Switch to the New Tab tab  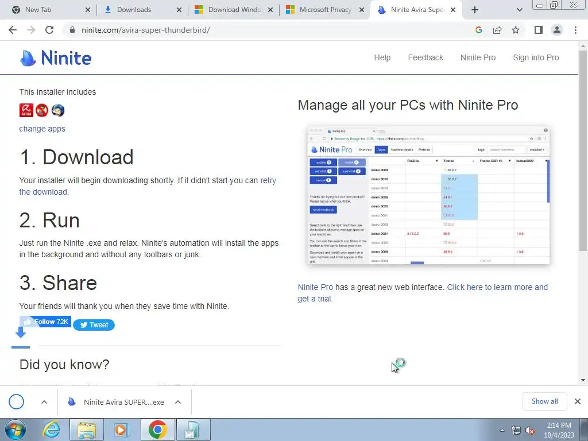point(50,10)
